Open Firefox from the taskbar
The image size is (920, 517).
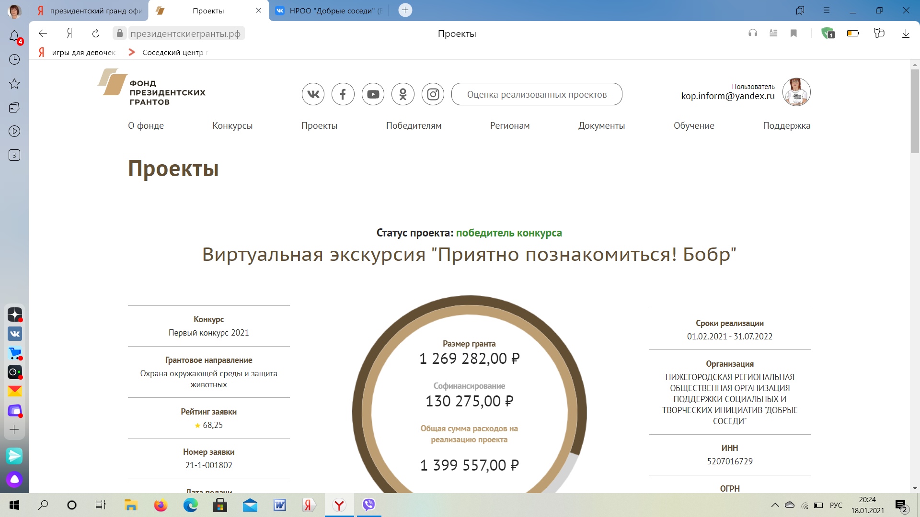[161, 505]
